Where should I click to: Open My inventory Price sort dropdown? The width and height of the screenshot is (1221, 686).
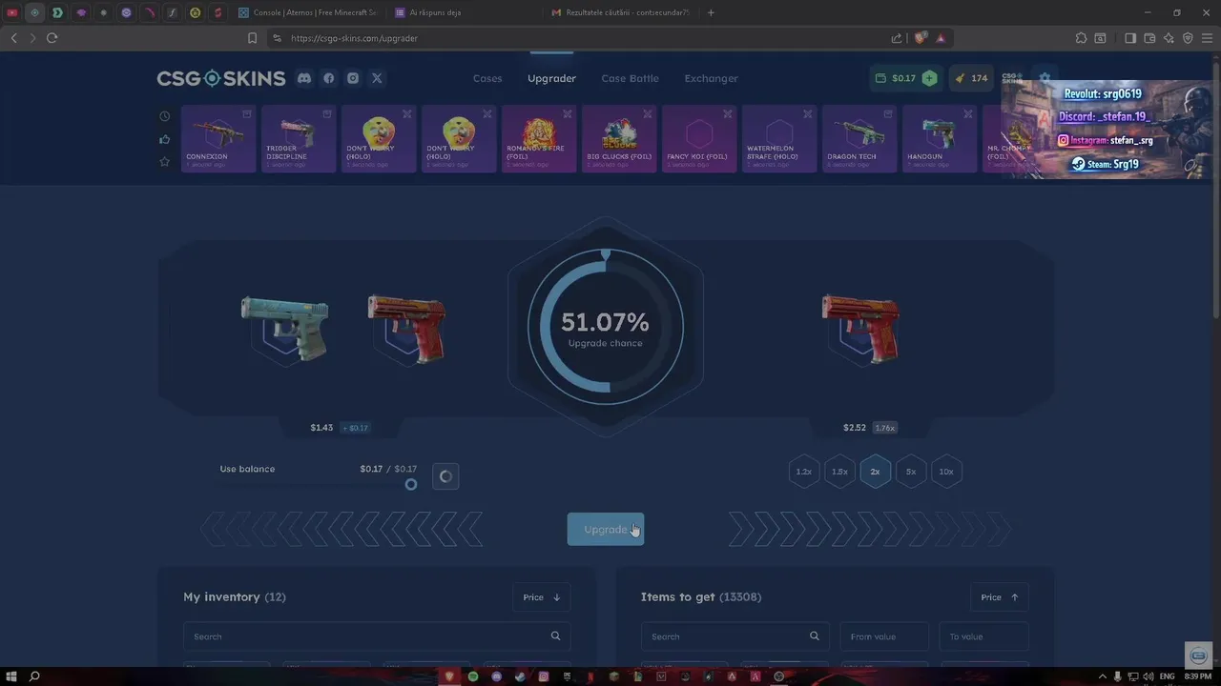541,597
